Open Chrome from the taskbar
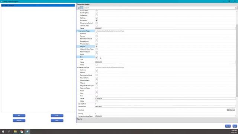 click(22, 131)
